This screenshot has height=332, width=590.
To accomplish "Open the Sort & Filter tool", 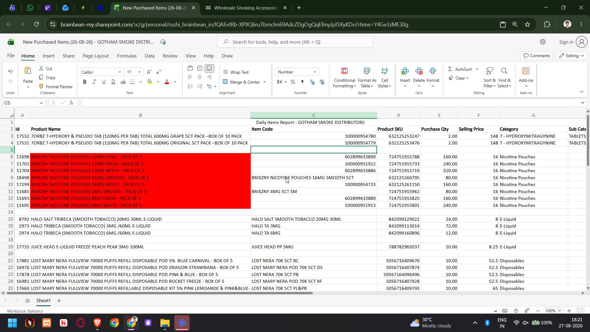I will pyautogui.click(x=489, y=78).
